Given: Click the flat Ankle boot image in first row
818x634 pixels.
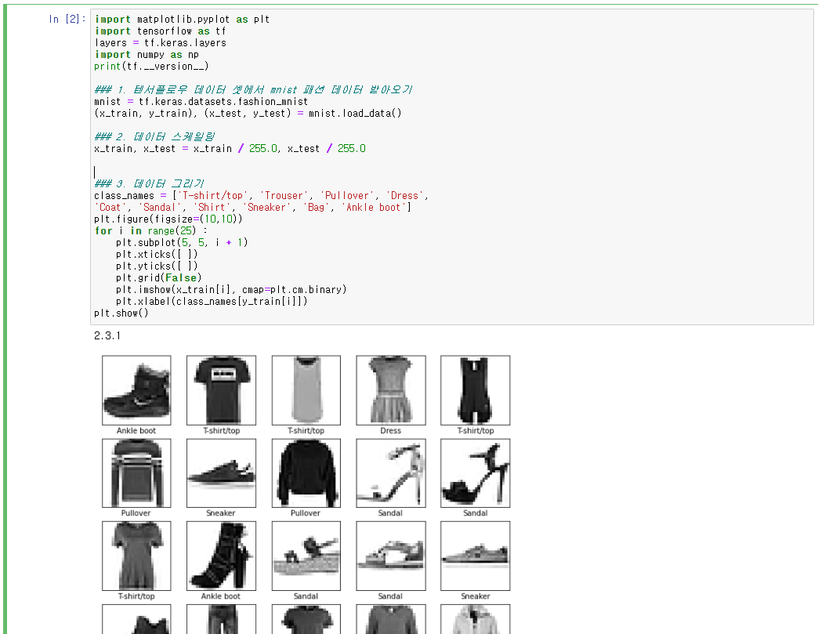Looking at the screenshot, I should [136, 390].
